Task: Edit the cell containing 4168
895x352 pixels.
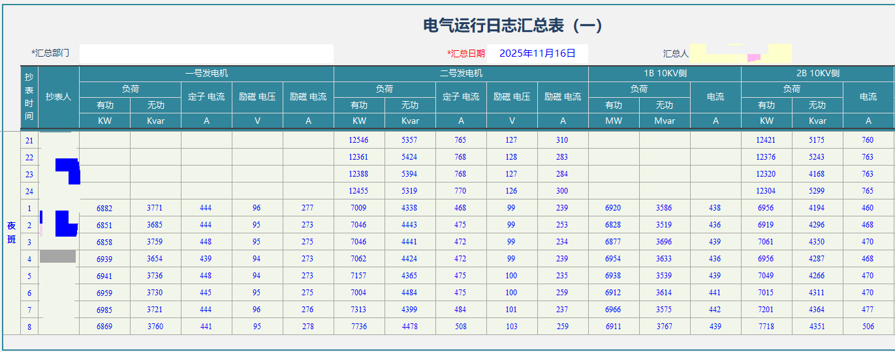Action: [x=817, y=174]
